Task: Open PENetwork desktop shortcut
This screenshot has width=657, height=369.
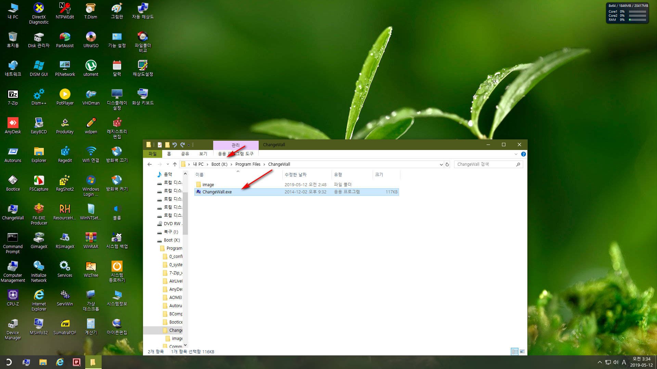Action: (x=65, y=68)
